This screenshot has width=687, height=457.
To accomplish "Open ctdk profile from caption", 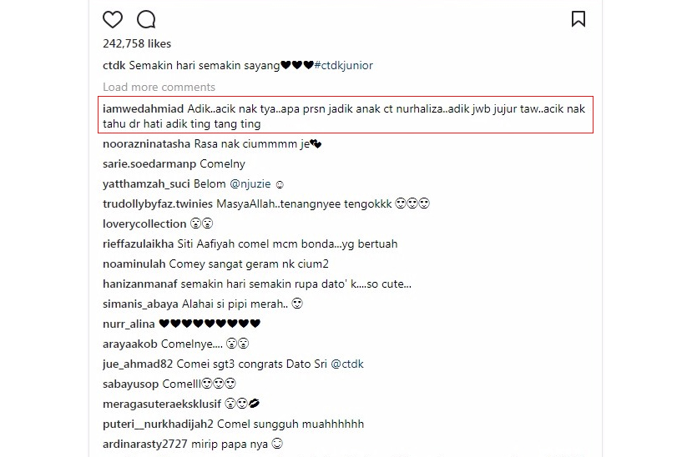I will (x=114, y=66).
